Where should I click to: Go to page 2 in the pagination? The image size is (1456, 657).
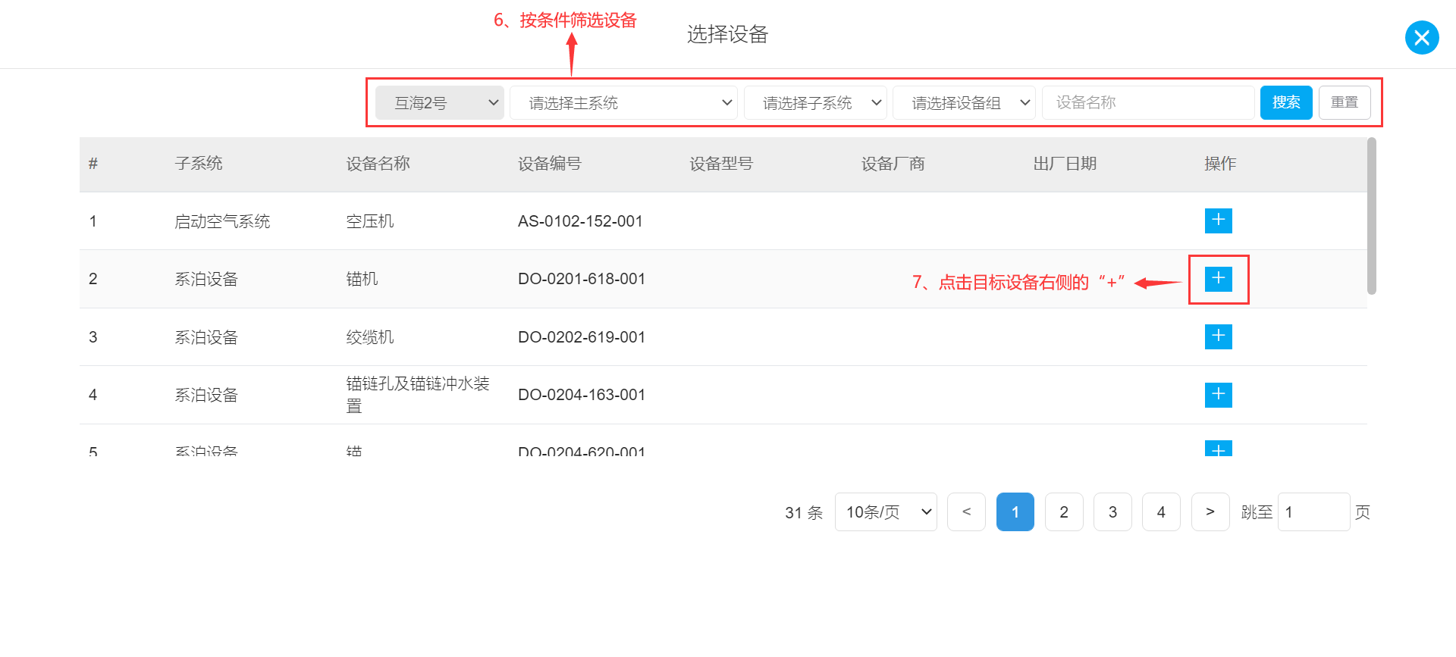[1064, 512]
